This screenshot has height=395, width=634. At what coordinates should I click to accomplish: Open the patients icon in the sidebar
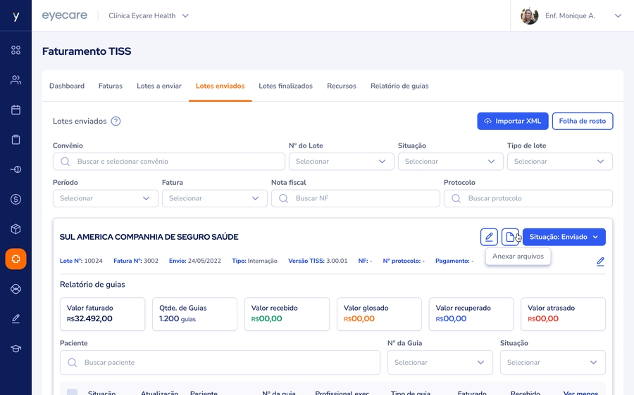(x=15, y=80)
